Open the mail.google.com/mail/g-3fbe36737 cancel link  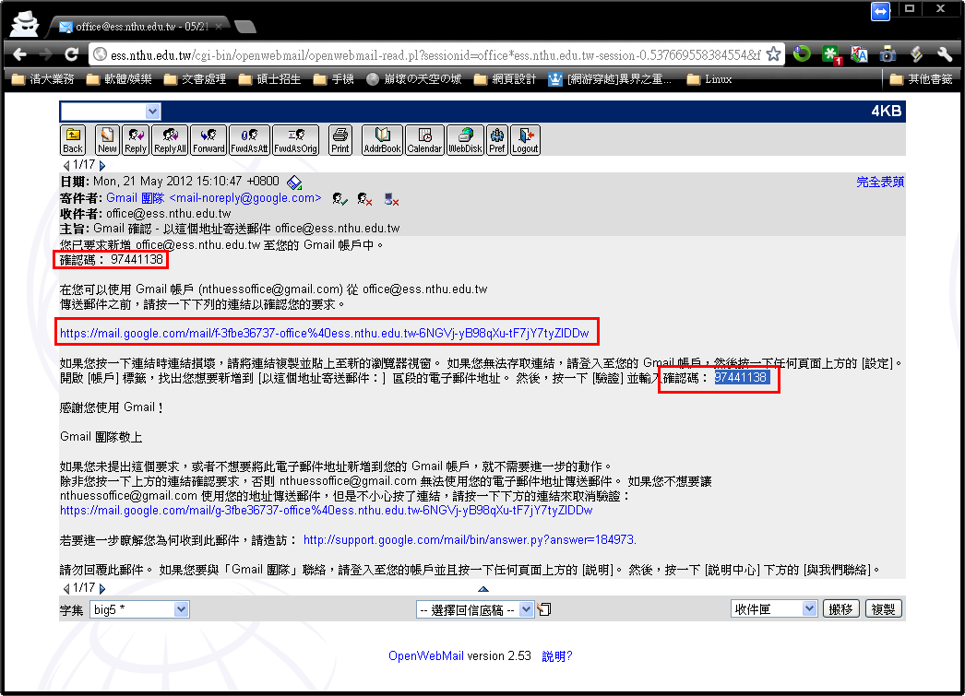click(327, 511)
